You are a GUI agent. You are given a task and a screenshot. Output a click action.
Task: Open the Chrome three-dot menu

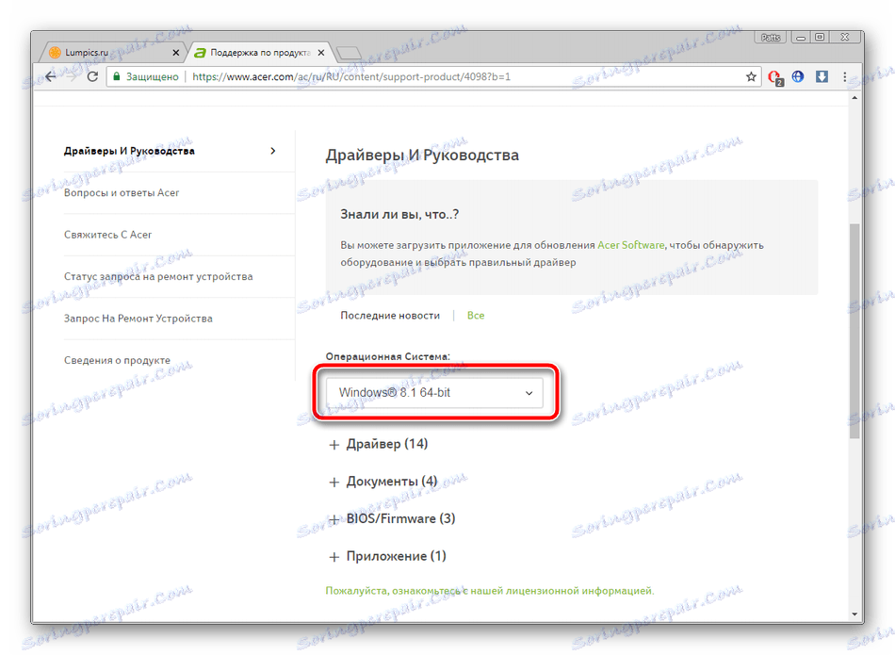[x=845, y=76]
